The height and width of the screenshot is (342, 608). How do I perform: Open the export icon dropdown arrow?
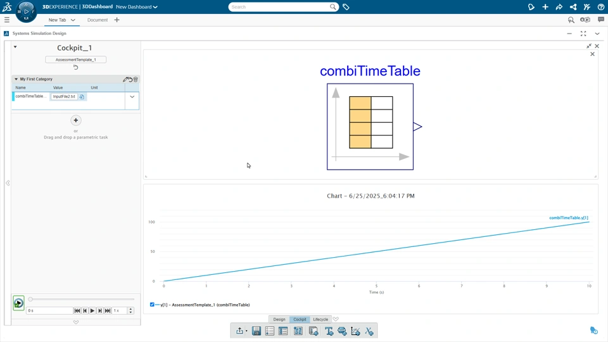(246, 331)
